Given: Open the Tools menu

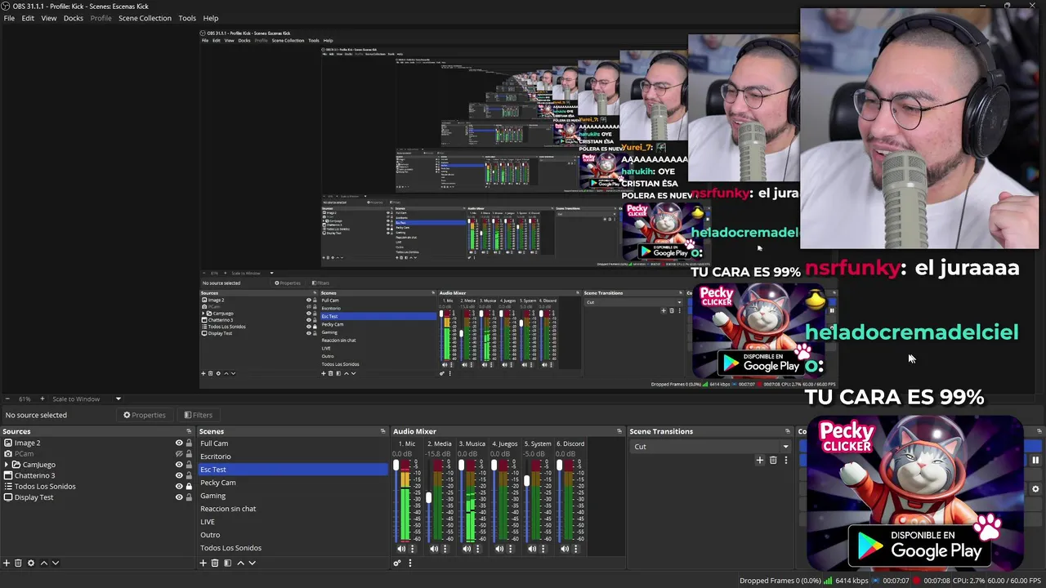Looking at the screenshot, I should [x=187, y=18].
